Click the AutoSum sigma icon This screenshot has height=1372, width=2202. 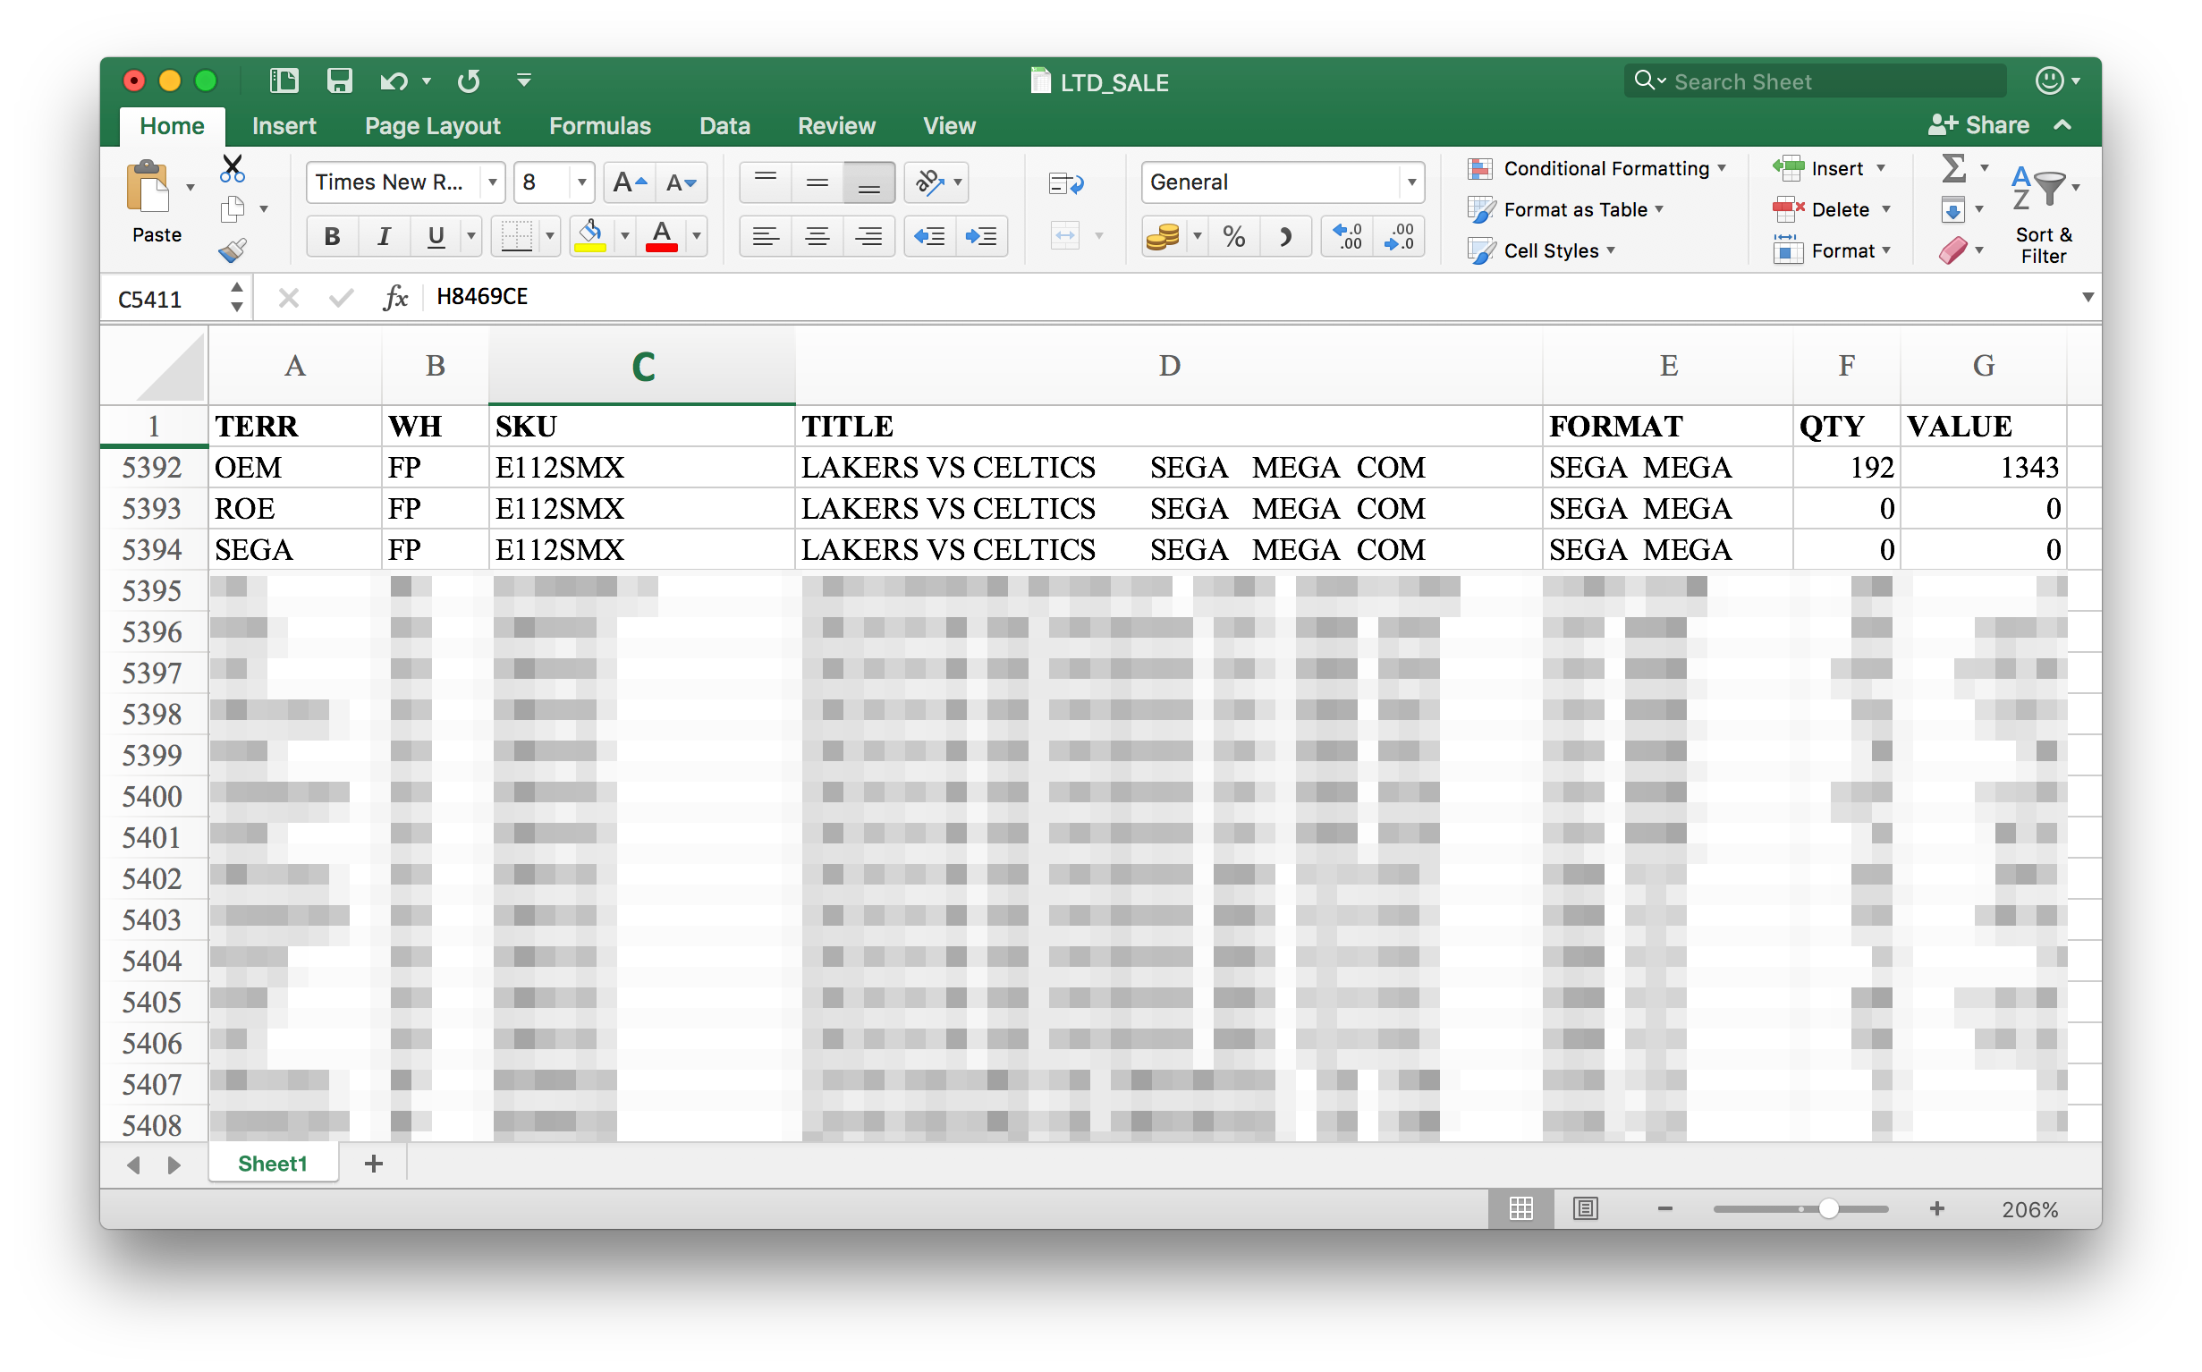(x=1953, y=168)
